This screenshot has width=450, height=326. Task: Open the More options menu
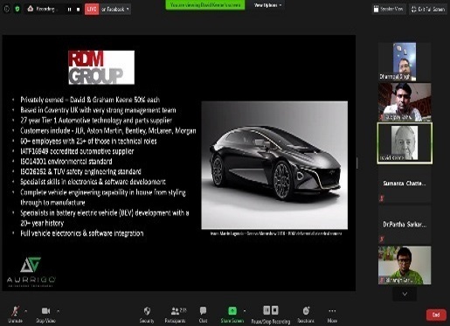pyautogui.click(x=332, y=314)
